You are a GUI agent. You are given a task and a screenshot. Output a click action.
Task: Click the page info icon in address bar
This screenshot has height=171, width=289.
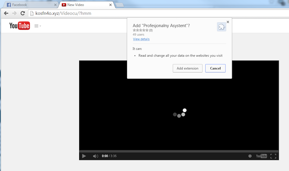pyautogui.click(x=32, y=13)
